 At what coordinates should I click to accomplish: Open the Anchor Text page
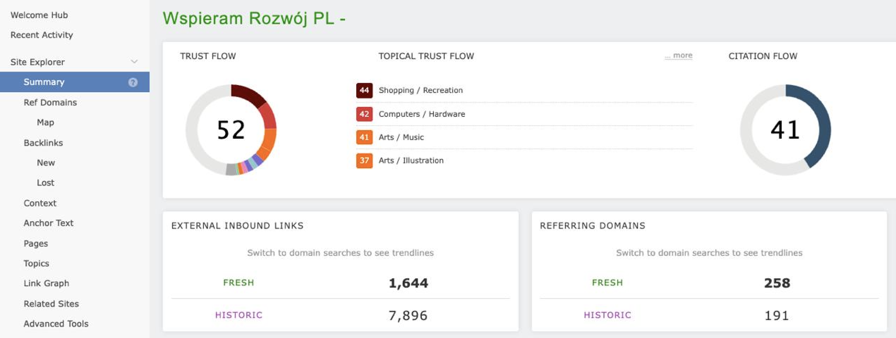(x=48, y=223)
